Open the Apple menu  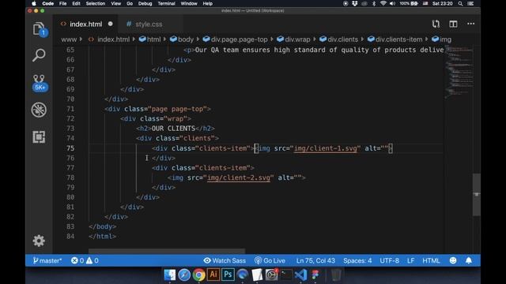34,3
